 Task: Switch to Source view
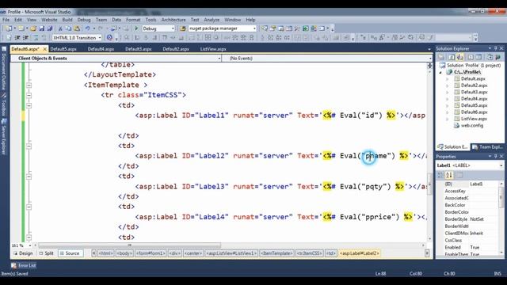[x=70, y=253]
